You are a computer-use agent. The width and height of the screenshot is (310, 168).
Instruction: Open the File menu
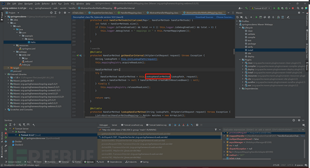[9, 4]
